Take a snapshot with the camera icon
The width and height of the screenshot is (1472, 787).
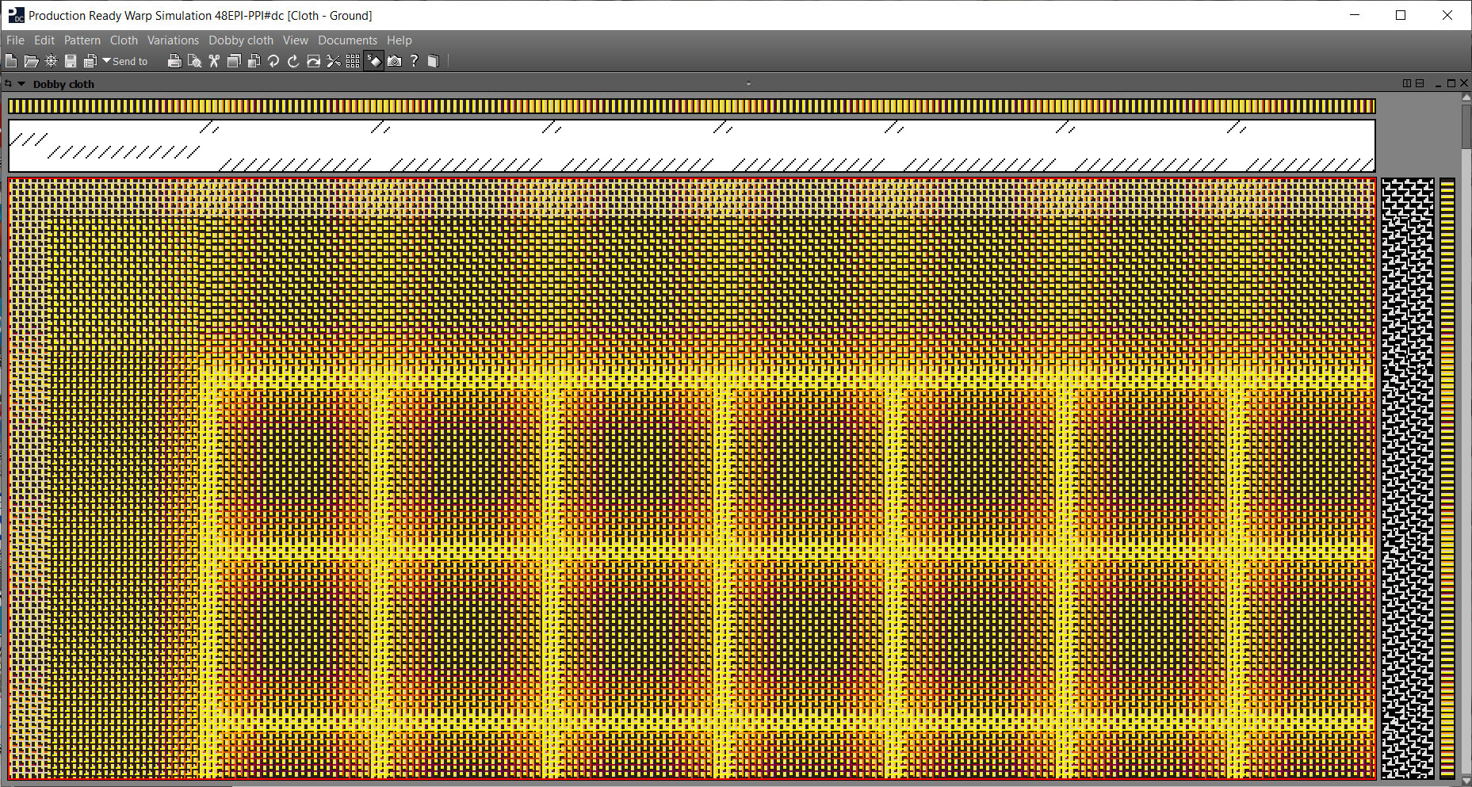395,61
